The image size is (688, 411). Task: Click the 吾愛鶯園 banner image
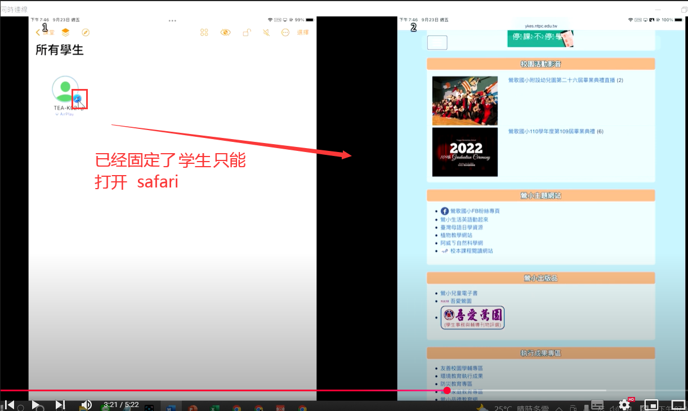(x=472, y=318)
